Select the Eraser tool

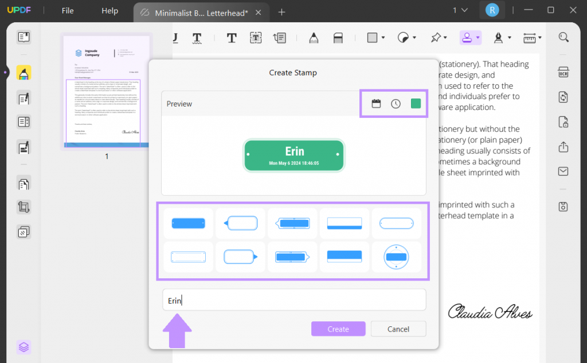pyautogui.click(x=338, y=37)
